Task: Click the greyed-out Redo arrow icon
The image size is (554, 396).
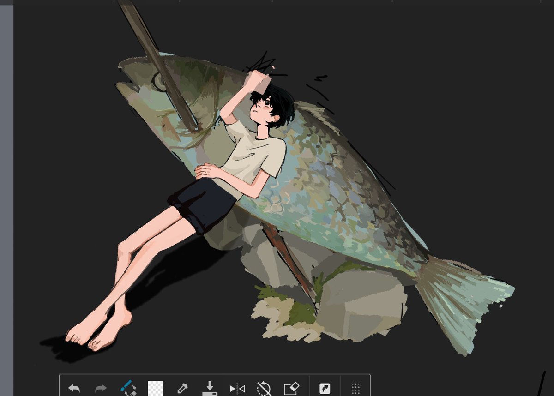Action: (x=101, y=389)
